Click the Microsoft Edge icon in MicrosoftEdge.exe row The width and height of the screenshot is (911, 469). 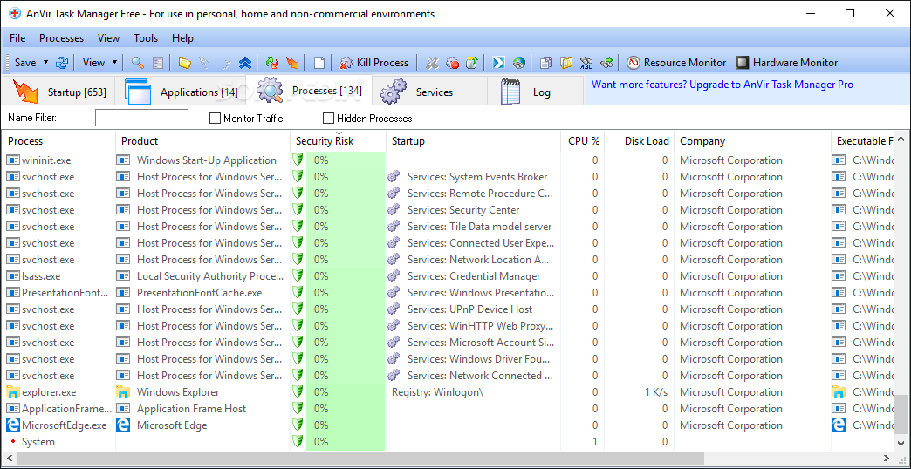pyautogui.click(x=12, y=425)
